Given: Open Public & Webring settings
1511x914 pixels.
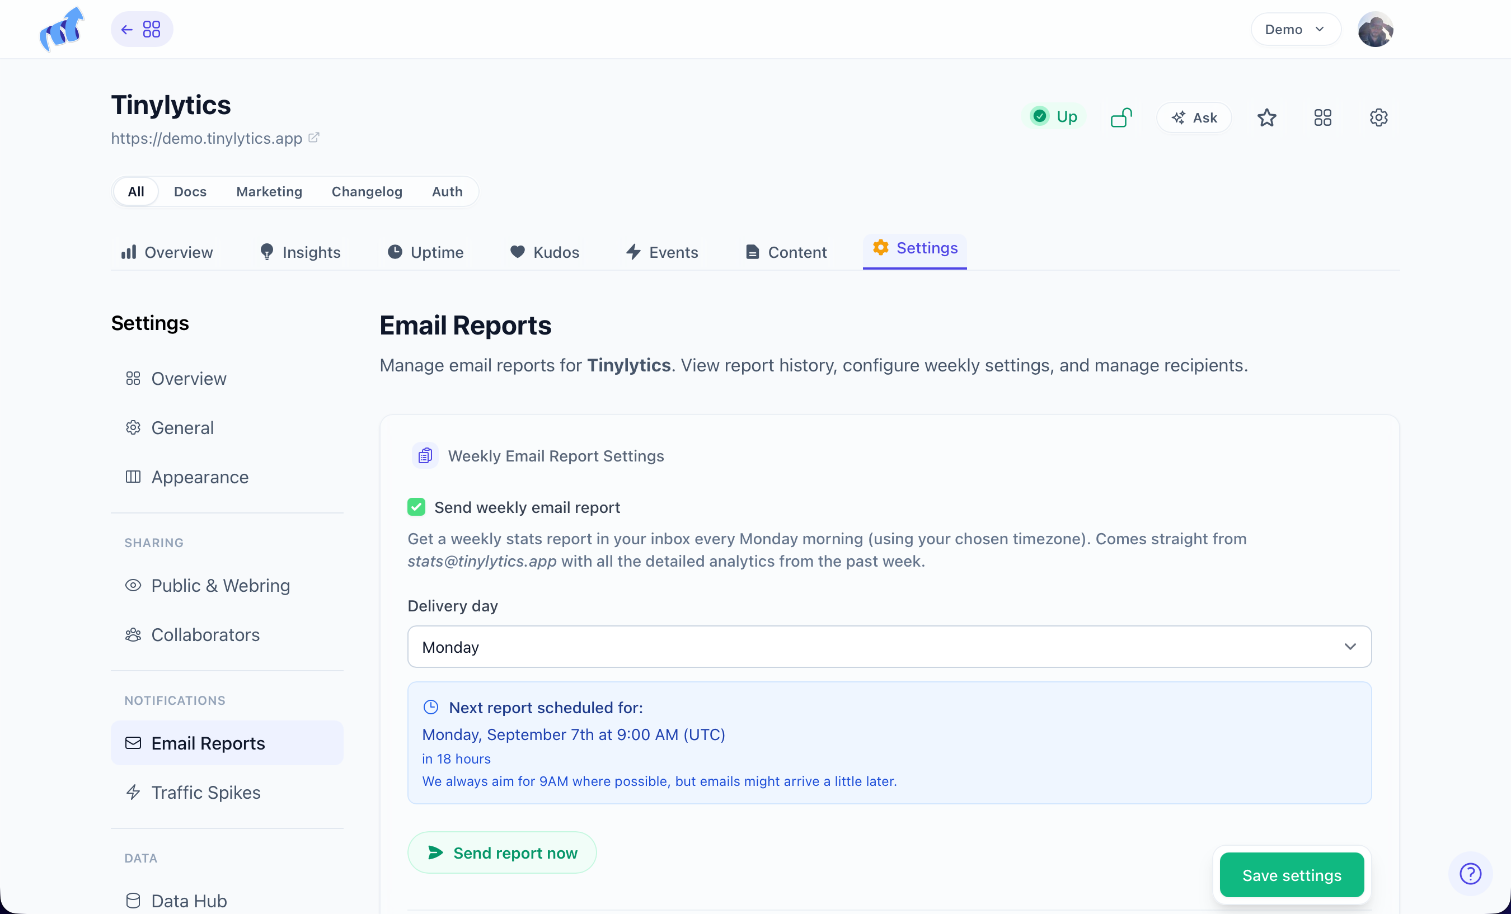Looking at the screenshot, I should 227,586.
